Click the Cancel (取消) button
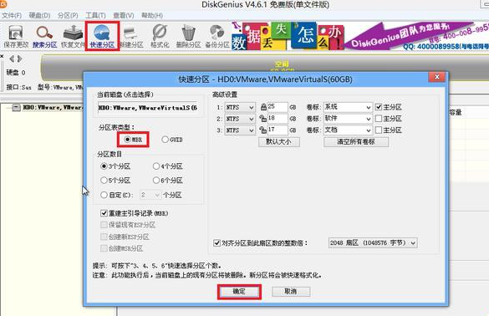Viewport: 489px width, 316px height. [x=291, y=292]
